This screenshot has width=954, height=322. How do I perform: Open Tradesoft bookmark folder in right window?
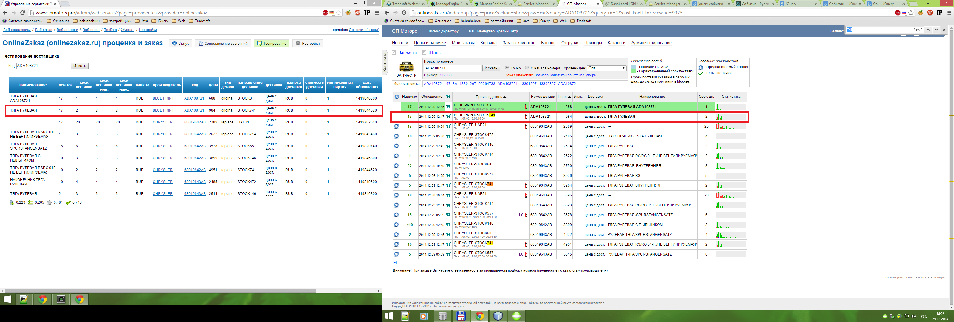[x=581, y=21]
